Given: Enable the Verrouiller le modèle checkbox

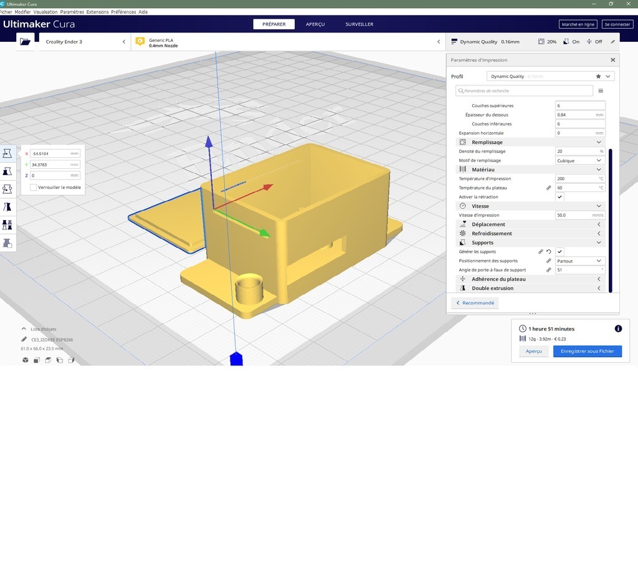Looking at the screenshot, I should pos(34,188).
